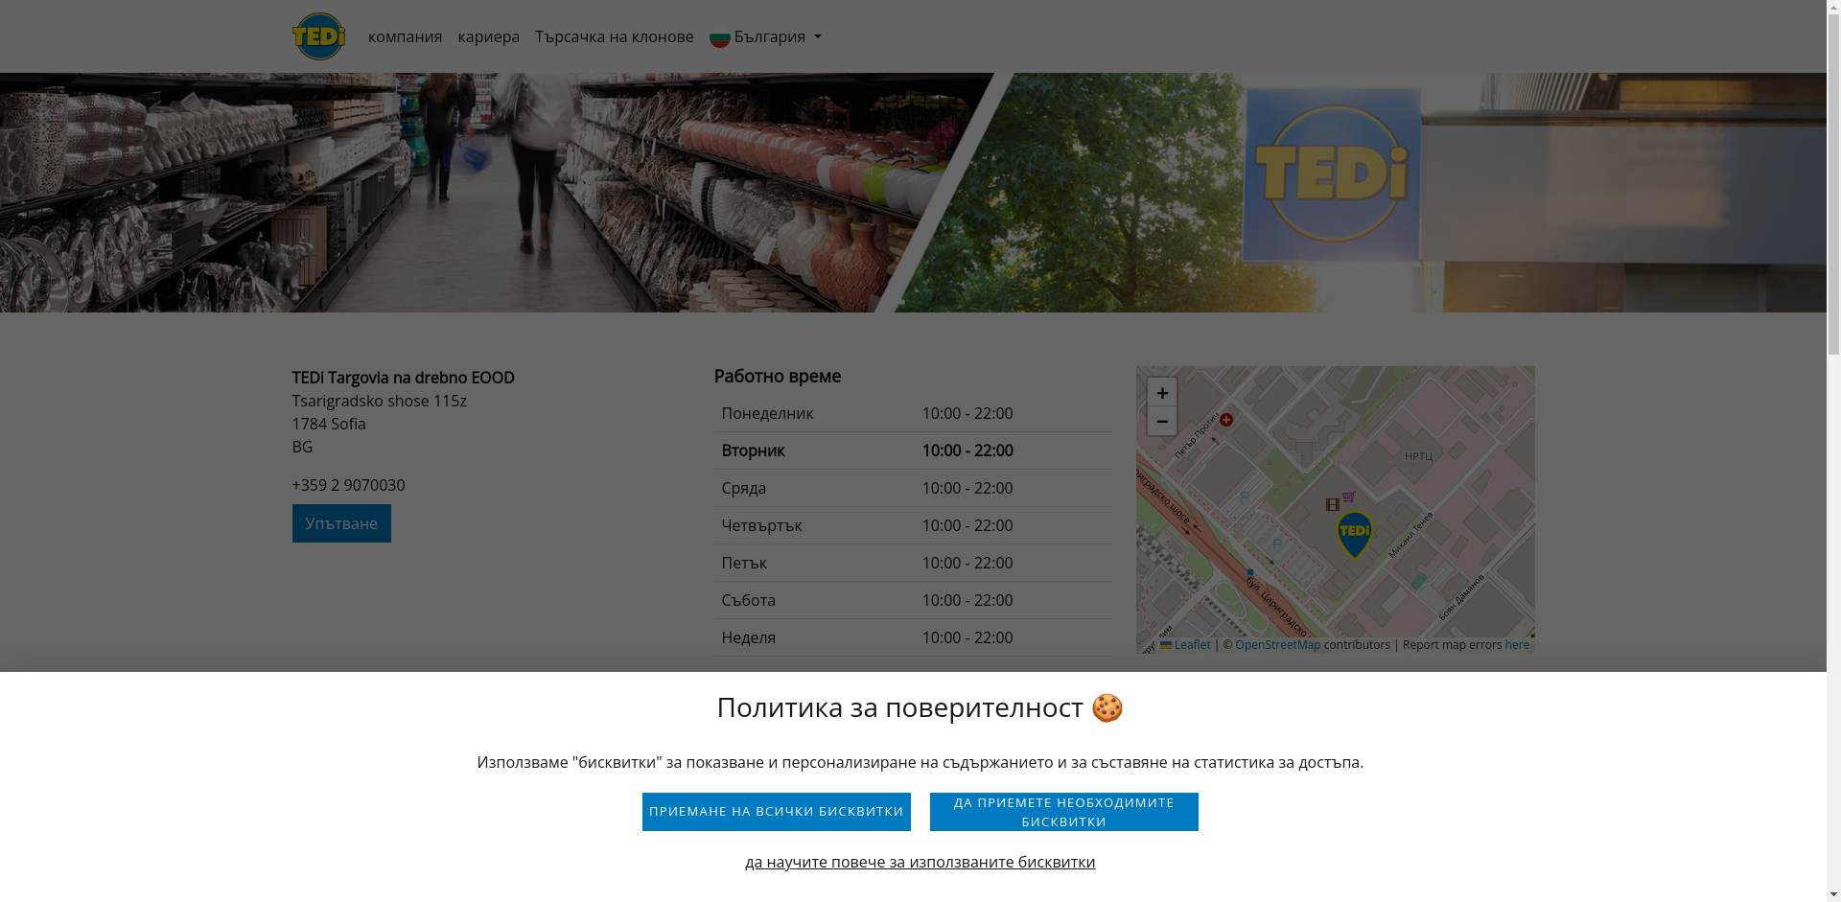Click the red pharmacy cross icon on the map
The width and height of the screenshot is (1841, 902).
tap(1226, 420)
